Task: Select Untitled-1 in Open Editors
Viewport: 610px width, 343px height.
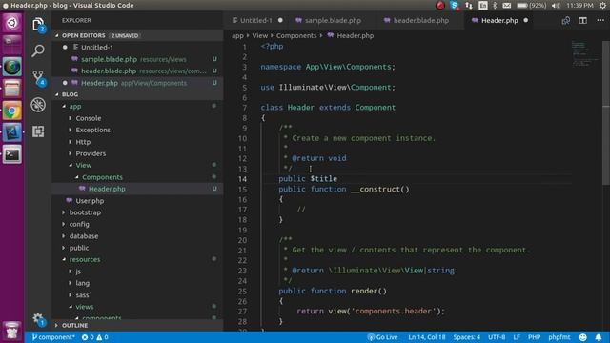Action: 97,48
